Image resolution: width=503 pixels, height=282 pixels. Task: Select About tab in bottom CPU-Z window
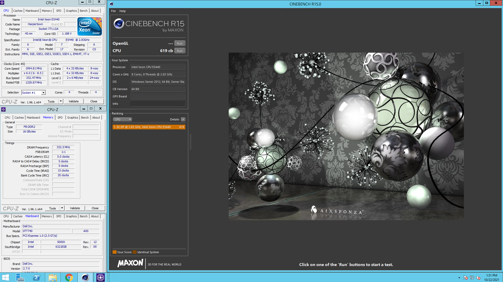click(95, 216)
